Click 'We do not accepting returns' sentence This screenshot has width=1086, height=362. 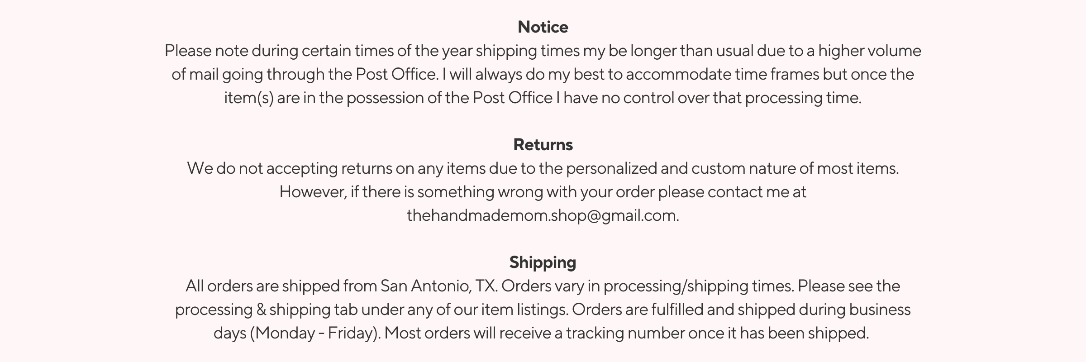[290, 168]
